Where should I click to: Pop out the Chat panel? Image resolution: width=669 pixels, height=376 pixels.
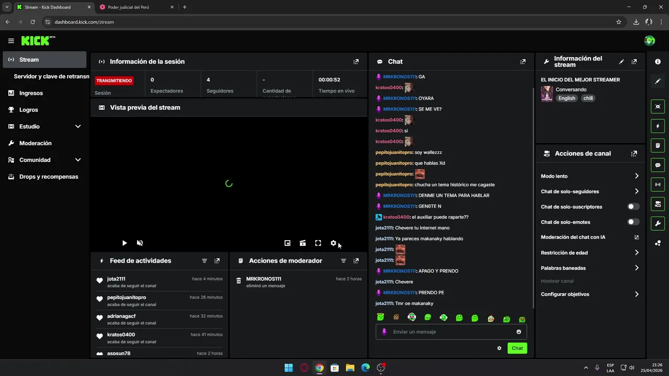(523, 62)
